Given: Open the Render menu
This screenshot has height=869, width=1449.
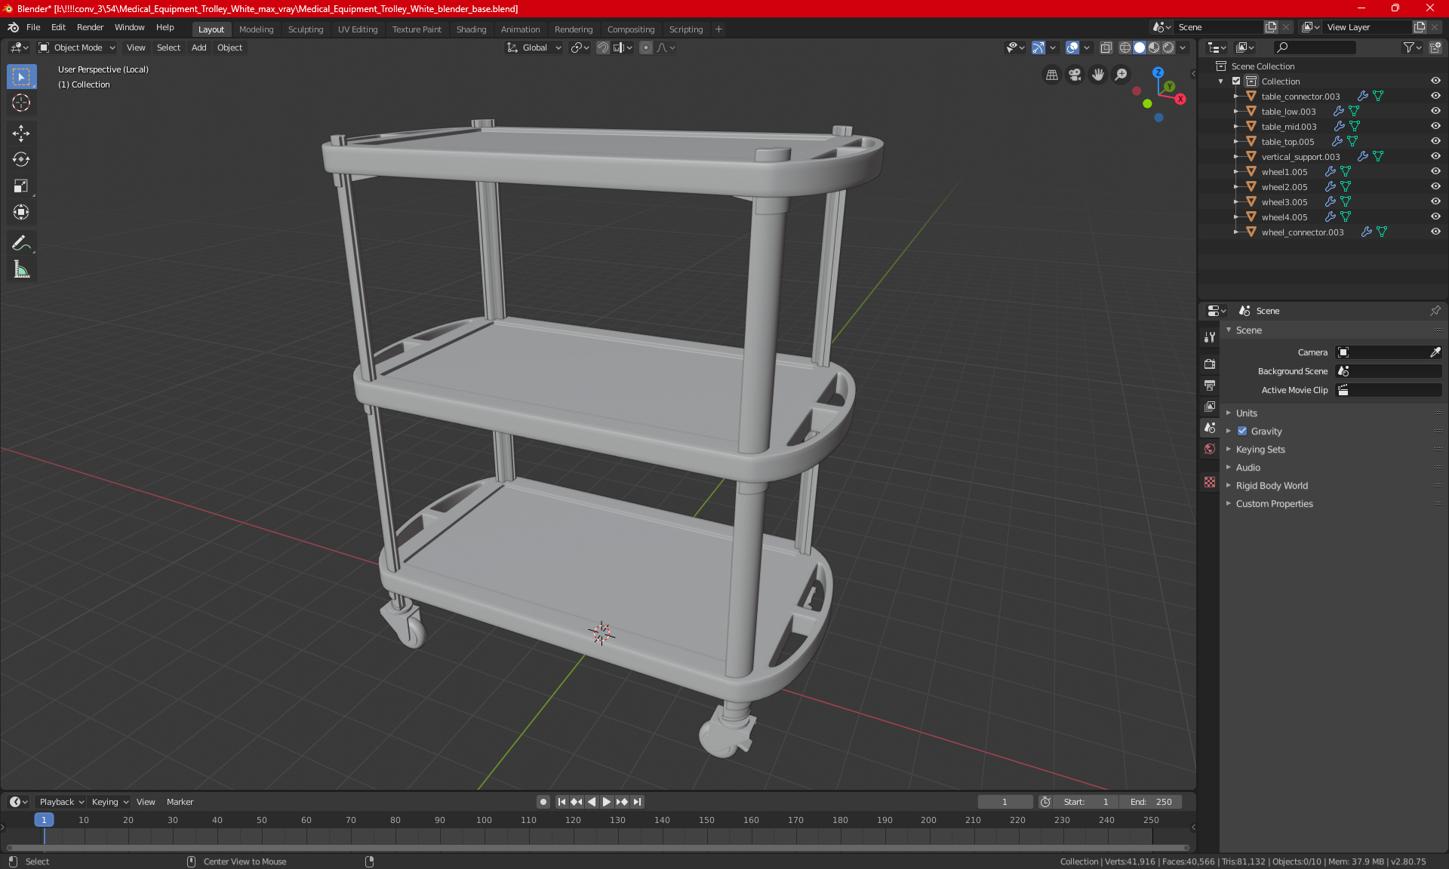Looking at the screenshot, I should click(90, 27).
